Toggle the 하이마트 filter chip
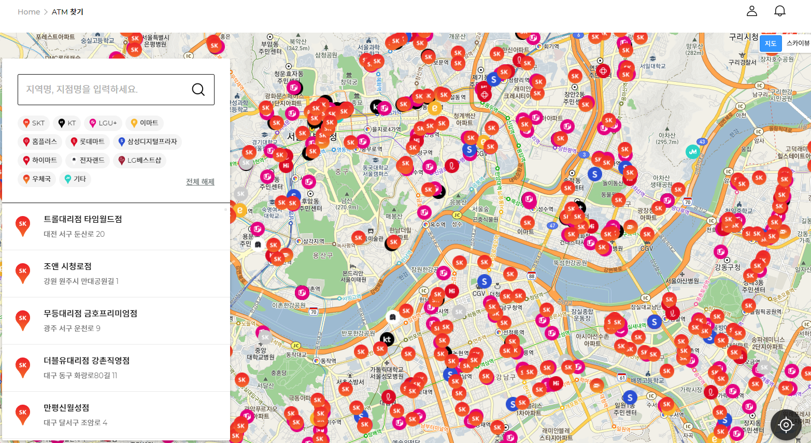Image resolution: width=811 pixels, height=443 pixels. (x=40, y=160)
